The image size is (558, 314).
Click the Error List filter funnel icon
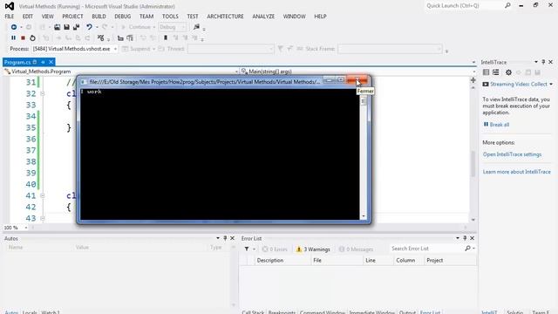(x=247, y=249)
